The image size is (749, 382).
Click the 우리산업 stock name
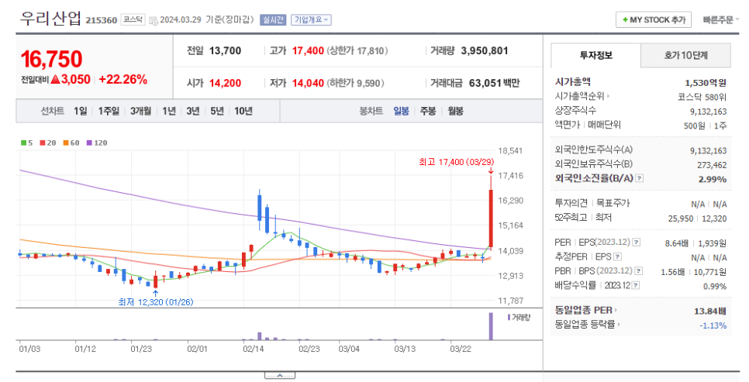click(50, 18)
